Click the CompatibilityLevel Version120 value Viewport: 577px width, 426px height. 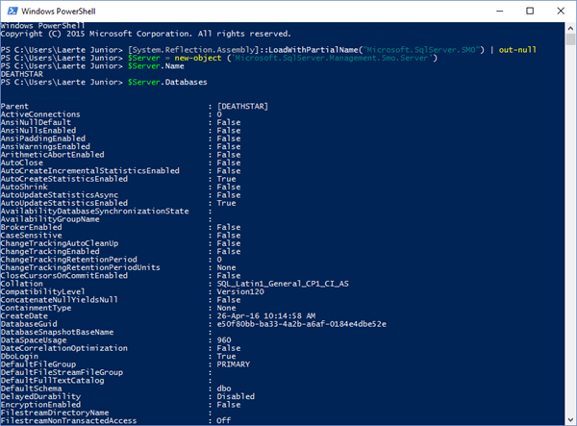pos(241,291)
